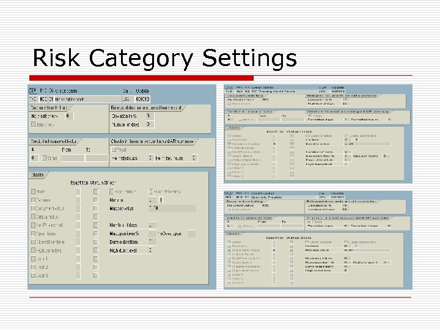This screenshot has height=330, width=440.
Task: Enable Critical fields check in large left panel
Action: (x=34, y=217)
